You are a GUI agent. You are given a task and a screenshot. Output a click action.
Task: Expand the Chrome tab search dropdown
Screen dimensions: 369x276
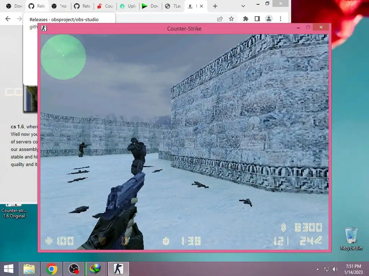[x=243, y=6]
